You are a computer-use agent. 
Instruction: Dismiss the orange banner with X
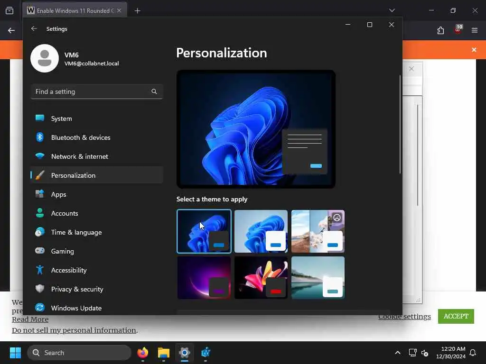point(474,50)
